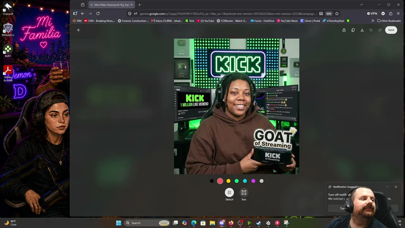
Task: Focus the gemini.google.com address bar
Action: (228, 14)
